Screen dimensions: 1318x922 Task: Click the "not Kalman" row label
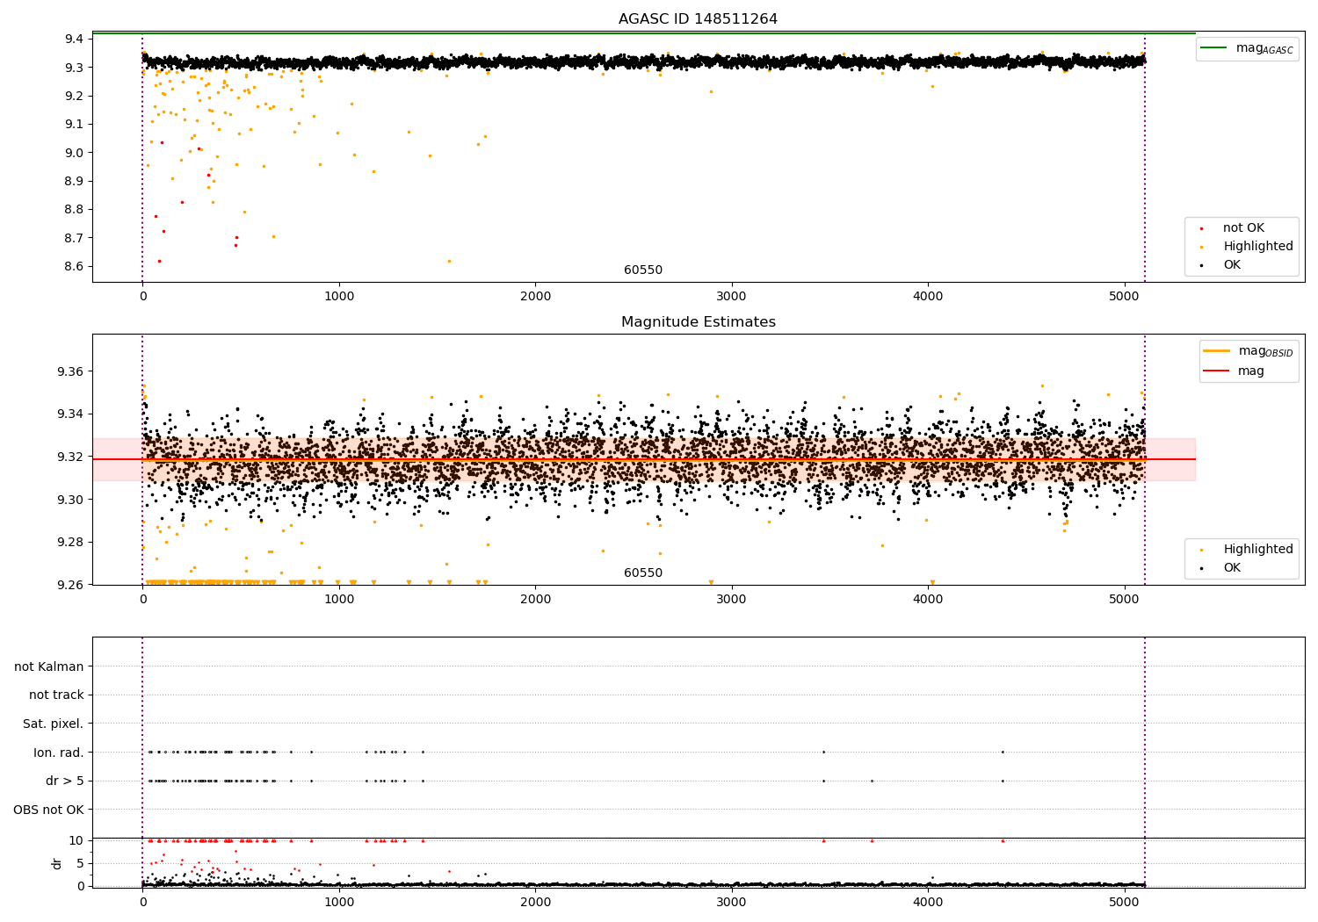[49, 666]
